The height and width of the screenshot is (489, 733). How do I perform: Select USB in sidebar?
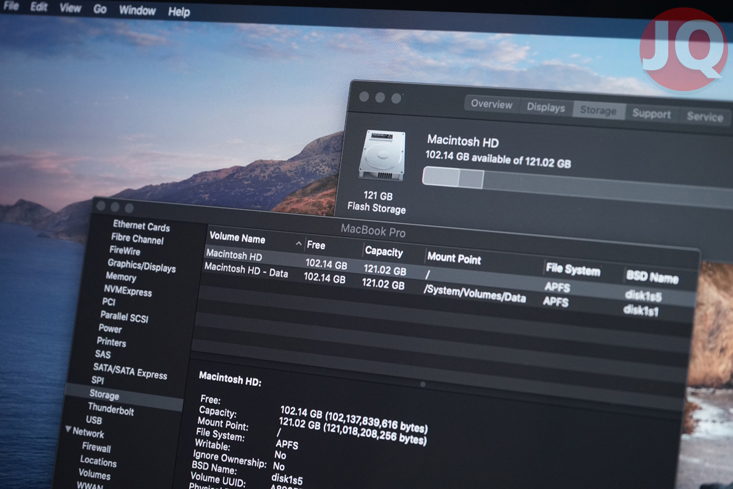pyautogui.click(x=93, y=420)
